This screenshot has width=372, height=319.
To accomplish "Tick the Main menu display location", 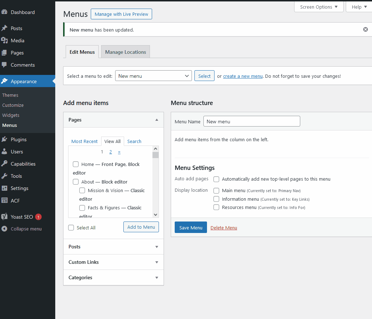I will point(216,190).
